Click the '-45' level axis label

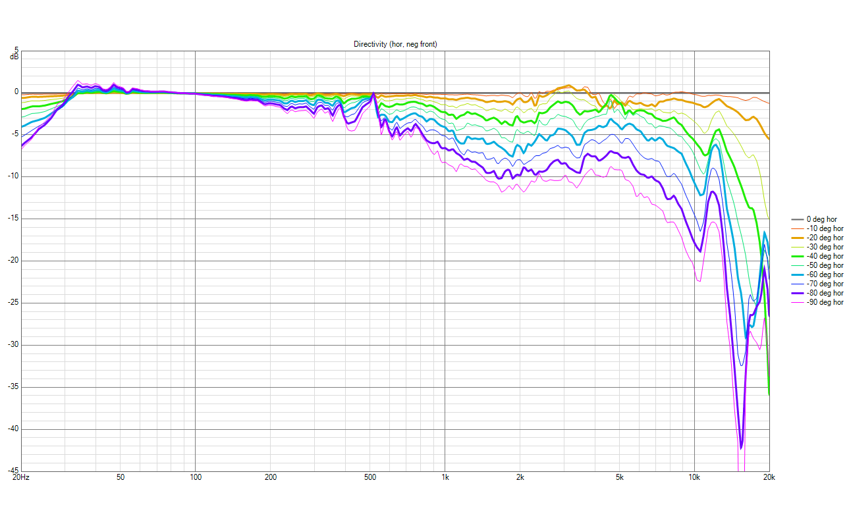tap(13, 470)
